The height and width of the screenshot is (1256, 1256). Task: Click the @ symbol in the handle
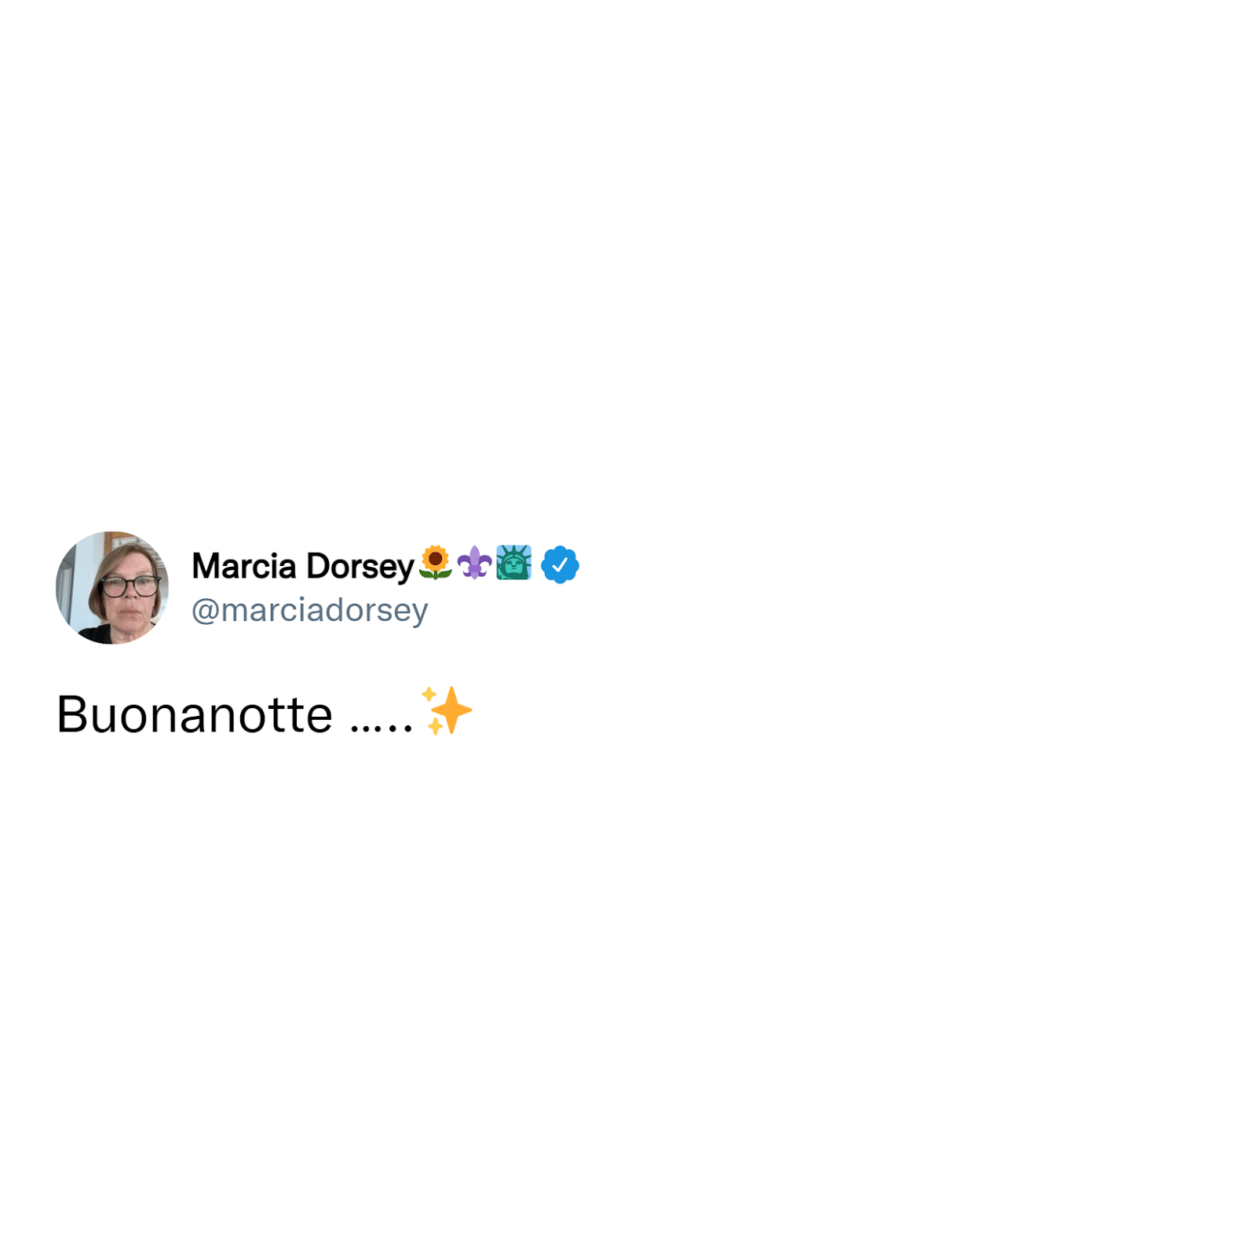(205, 612)
